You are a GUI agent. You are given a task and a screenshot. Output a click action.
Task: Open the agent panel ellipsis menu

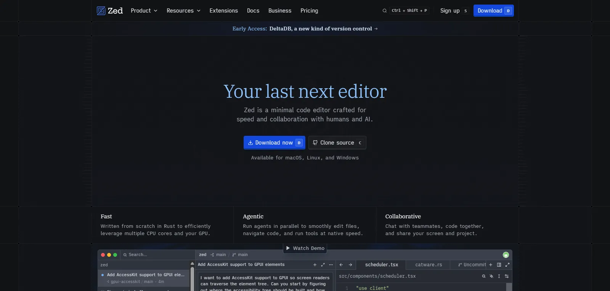(331, 265)
